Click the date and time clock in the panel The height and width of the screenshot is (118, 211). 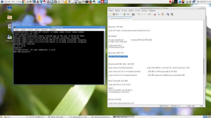tap(204, 2)
